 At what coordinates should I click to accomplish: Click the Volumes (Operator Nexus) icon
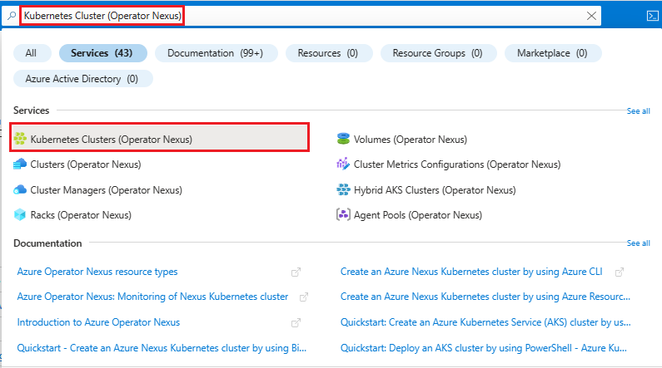(343, 139)
